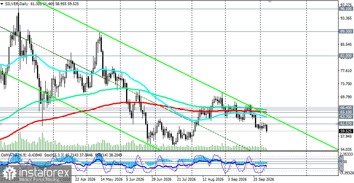Screen dimensions: 354x183
Task: Click the 61.570 line handle at right edge
Action: [338, 124]
